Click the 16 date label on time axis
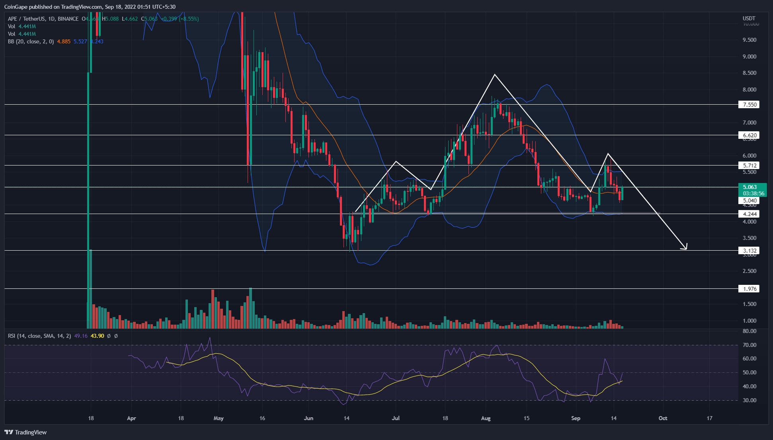The image size is (773, 440). (262, 418)
